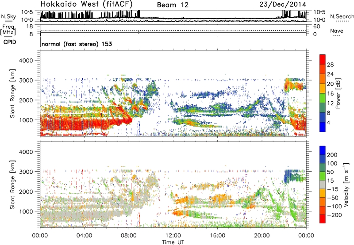Click the date '23/Dec/2014'
Viewport: 354px width, 245px height.
[x=283, y=4]
